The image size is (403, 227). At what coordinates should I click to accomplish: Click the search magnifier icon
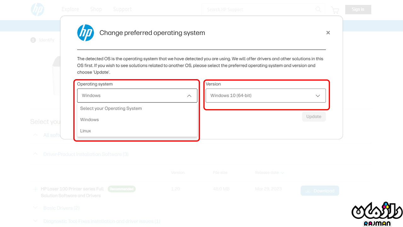319,9
